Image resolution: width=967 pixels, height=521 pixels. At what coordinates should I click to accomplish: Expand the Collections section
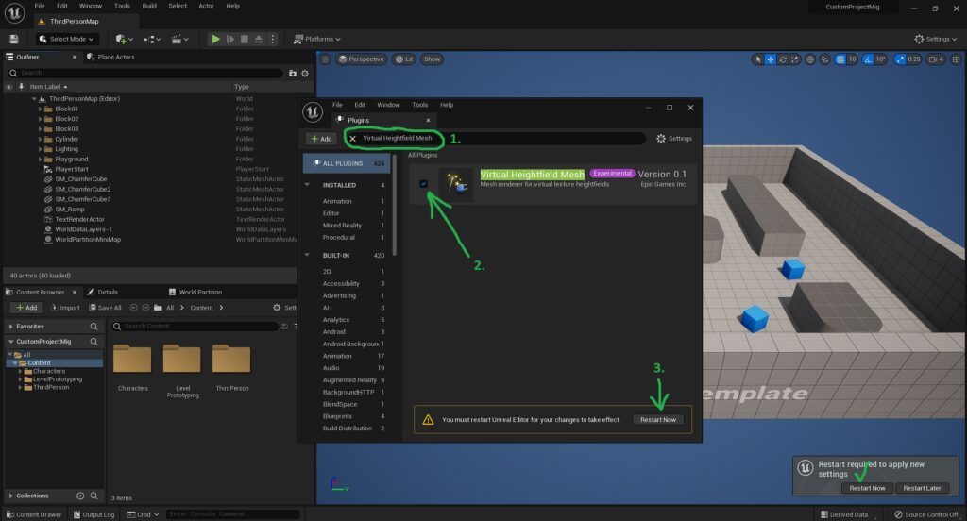[10, 496]
